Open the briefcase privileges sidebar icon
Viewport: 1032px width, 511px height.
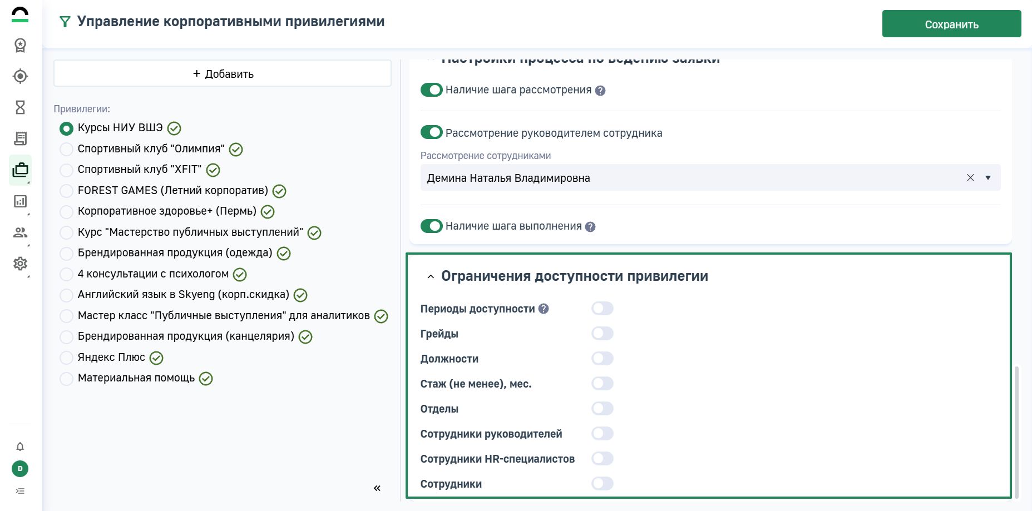tap(20, 170)
